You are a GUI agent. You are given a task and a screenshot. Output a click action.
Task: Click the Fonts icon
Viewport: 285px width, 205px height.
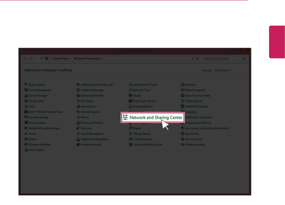[x=26, y=106]
